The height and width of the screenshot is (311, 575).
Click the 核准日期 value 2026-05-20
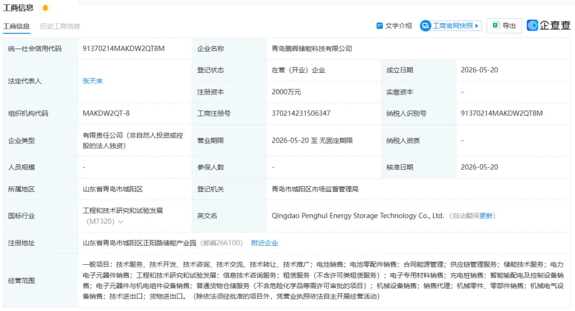[479, 167]
